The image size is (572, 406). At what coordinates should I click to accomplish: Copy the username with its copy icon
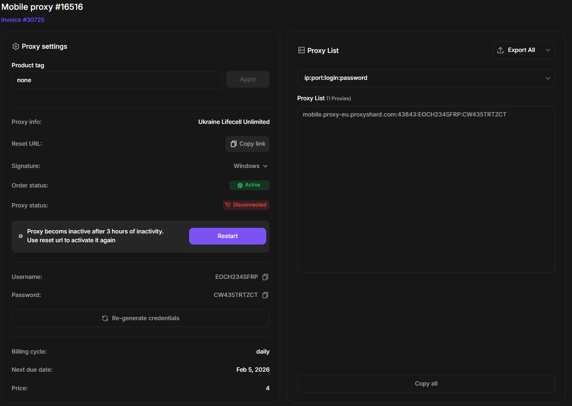point(265,277)
